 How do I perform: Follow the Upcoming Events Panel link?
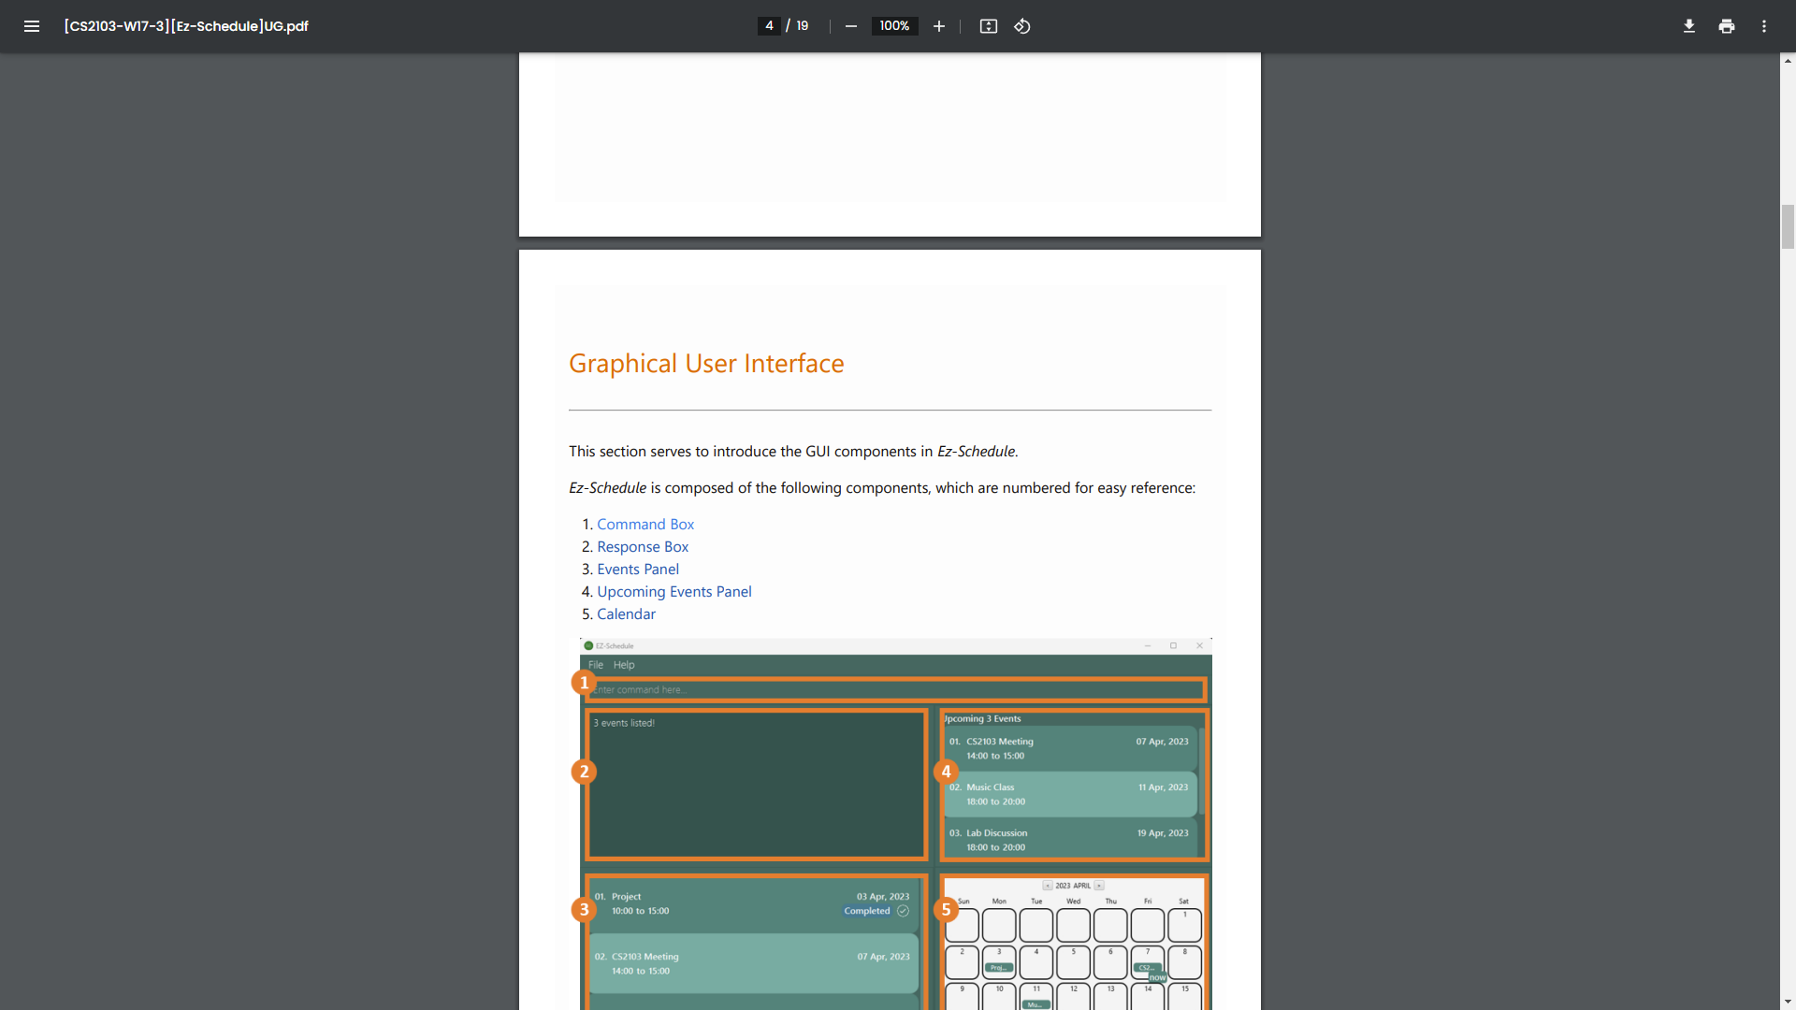point(674,592)
